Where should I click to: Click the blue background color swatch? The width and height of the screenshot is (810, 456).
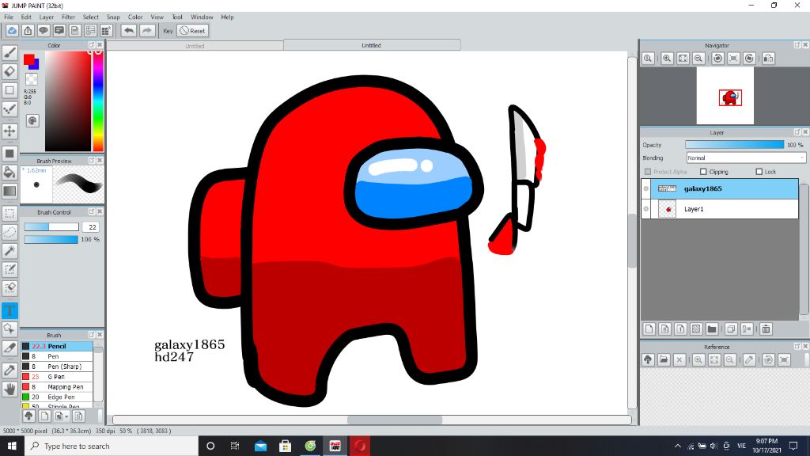[35, 65]
